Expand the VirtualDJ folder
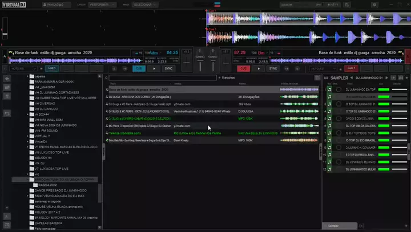This screenshot has width=411, height=232. (x=28, y=142)
